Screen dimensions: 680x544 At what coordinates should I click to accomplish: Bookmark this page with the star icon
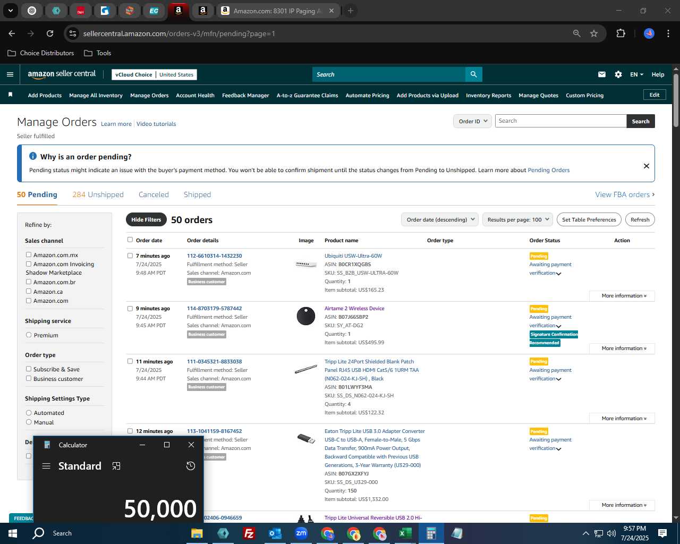594,33
